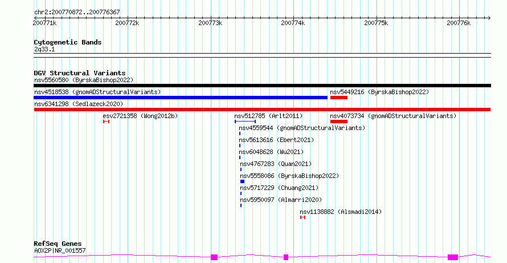The height and width of the screenshot is (263, 507).
Task: Click the nsv5560580 black variant bar
Action: (x=262, y=86)
